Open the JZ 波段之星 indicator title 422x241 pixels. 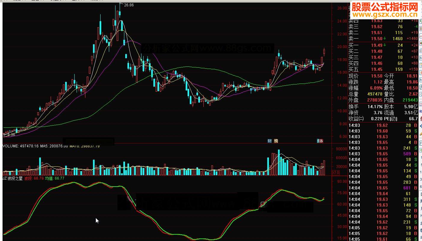click(x=12, y=178)
